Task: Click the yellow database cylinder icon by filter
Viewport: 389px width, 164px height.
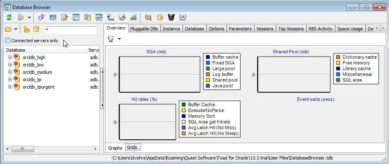Action: point(36,29)
